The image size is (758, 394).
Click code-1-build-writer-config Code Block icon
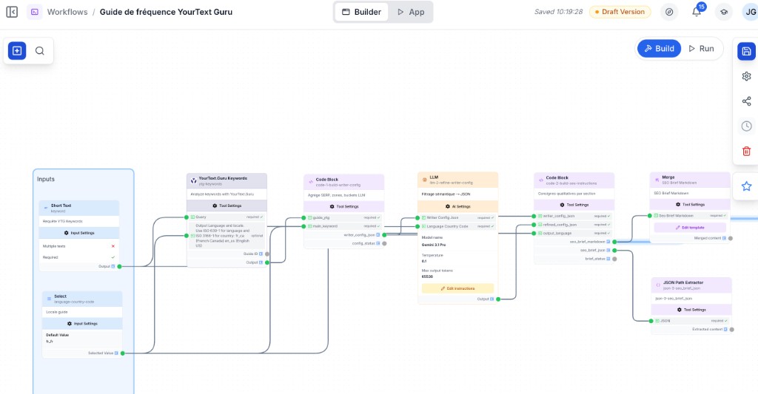click(310, 182)
